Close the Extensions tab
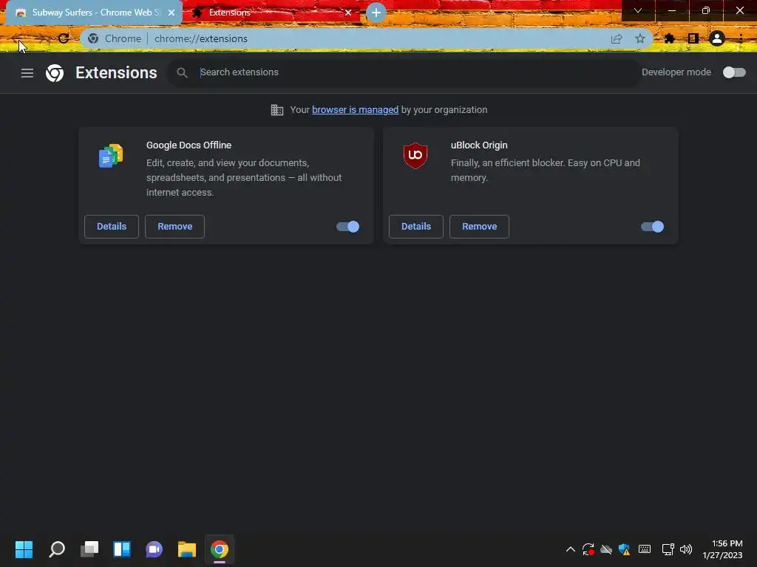757x567 pixels. pos(348,13)
